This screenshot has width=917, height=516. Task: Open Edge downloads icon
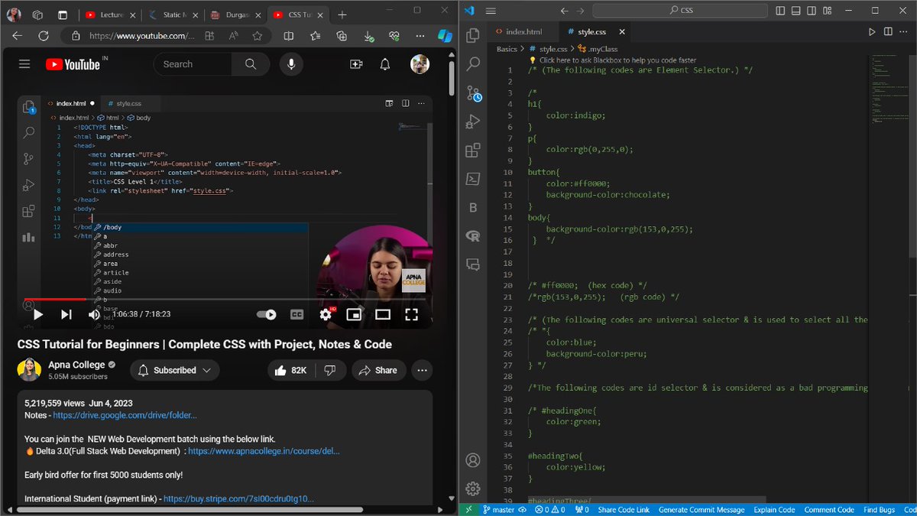tap(368, 36)
